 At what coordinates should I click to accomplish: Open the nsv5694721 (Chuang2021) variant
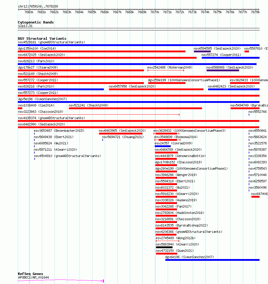103,140
